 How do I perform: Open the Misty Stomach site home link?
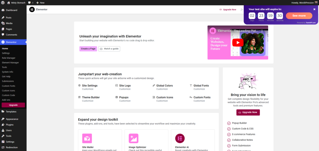click(16, 2)
